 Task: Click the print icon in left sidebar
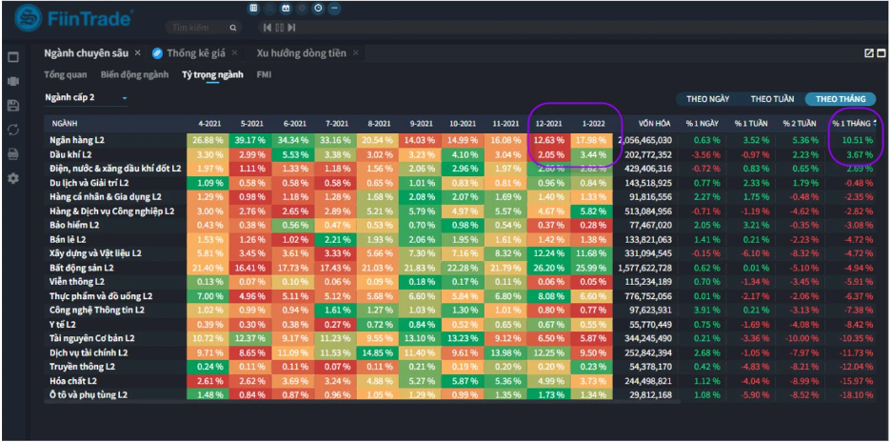click(13, 154)
